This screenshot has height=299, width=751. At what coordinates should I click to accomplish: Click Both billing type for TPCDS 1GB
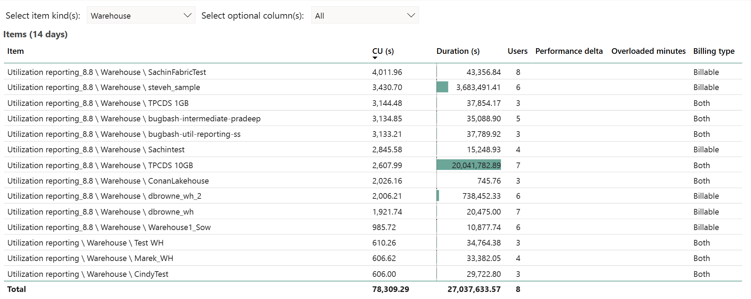tap(701, 103)
